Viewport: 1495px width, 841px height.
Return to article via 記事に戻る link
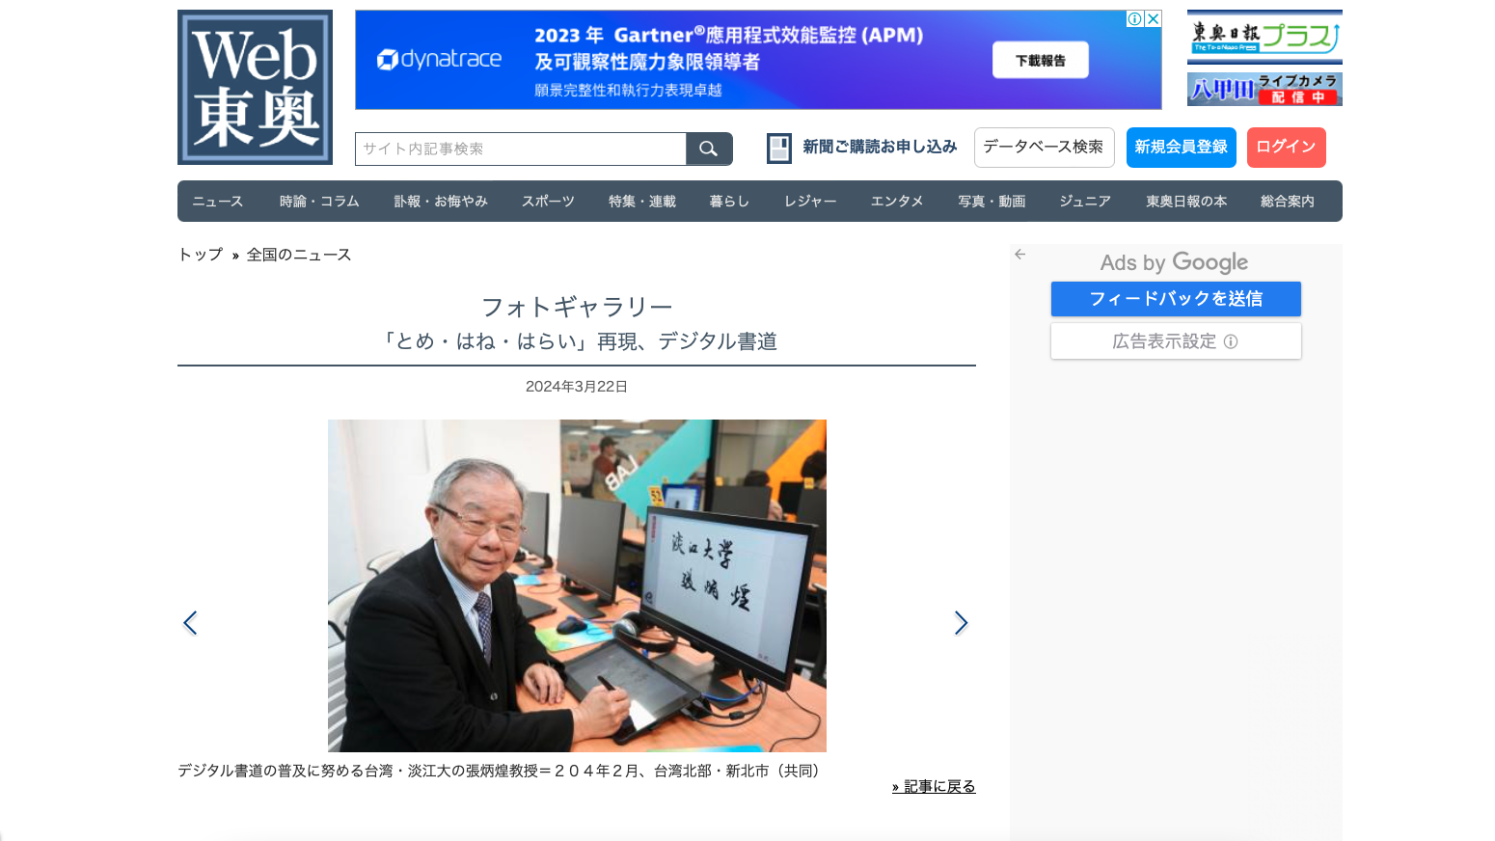pyautogui.click(x=934, y=787)
